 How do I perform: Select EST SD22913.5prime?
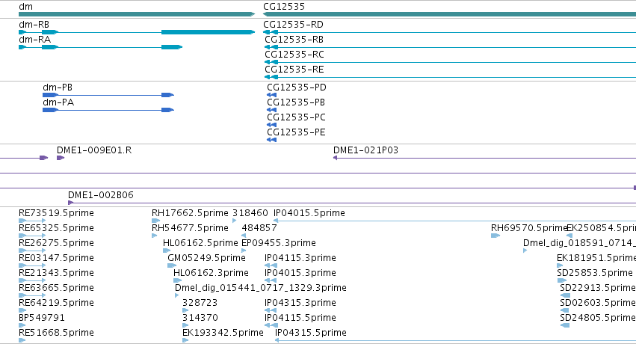coord(598,289)
